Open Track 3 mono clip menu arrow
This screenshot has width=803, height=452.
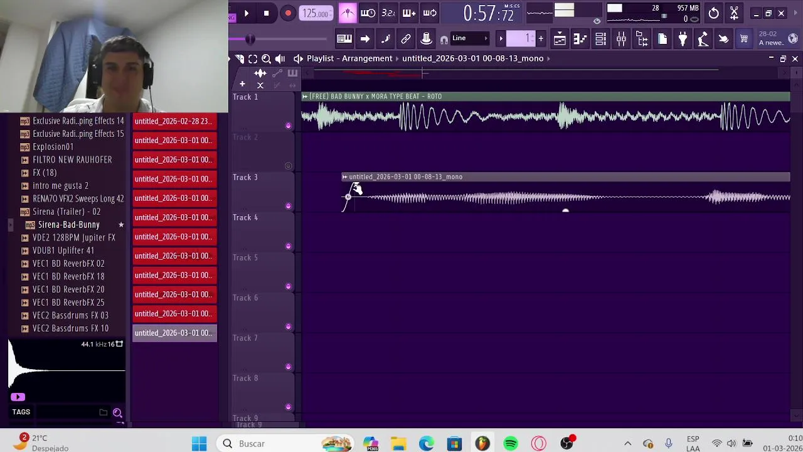pyautogui.click(x=344, y=176)
